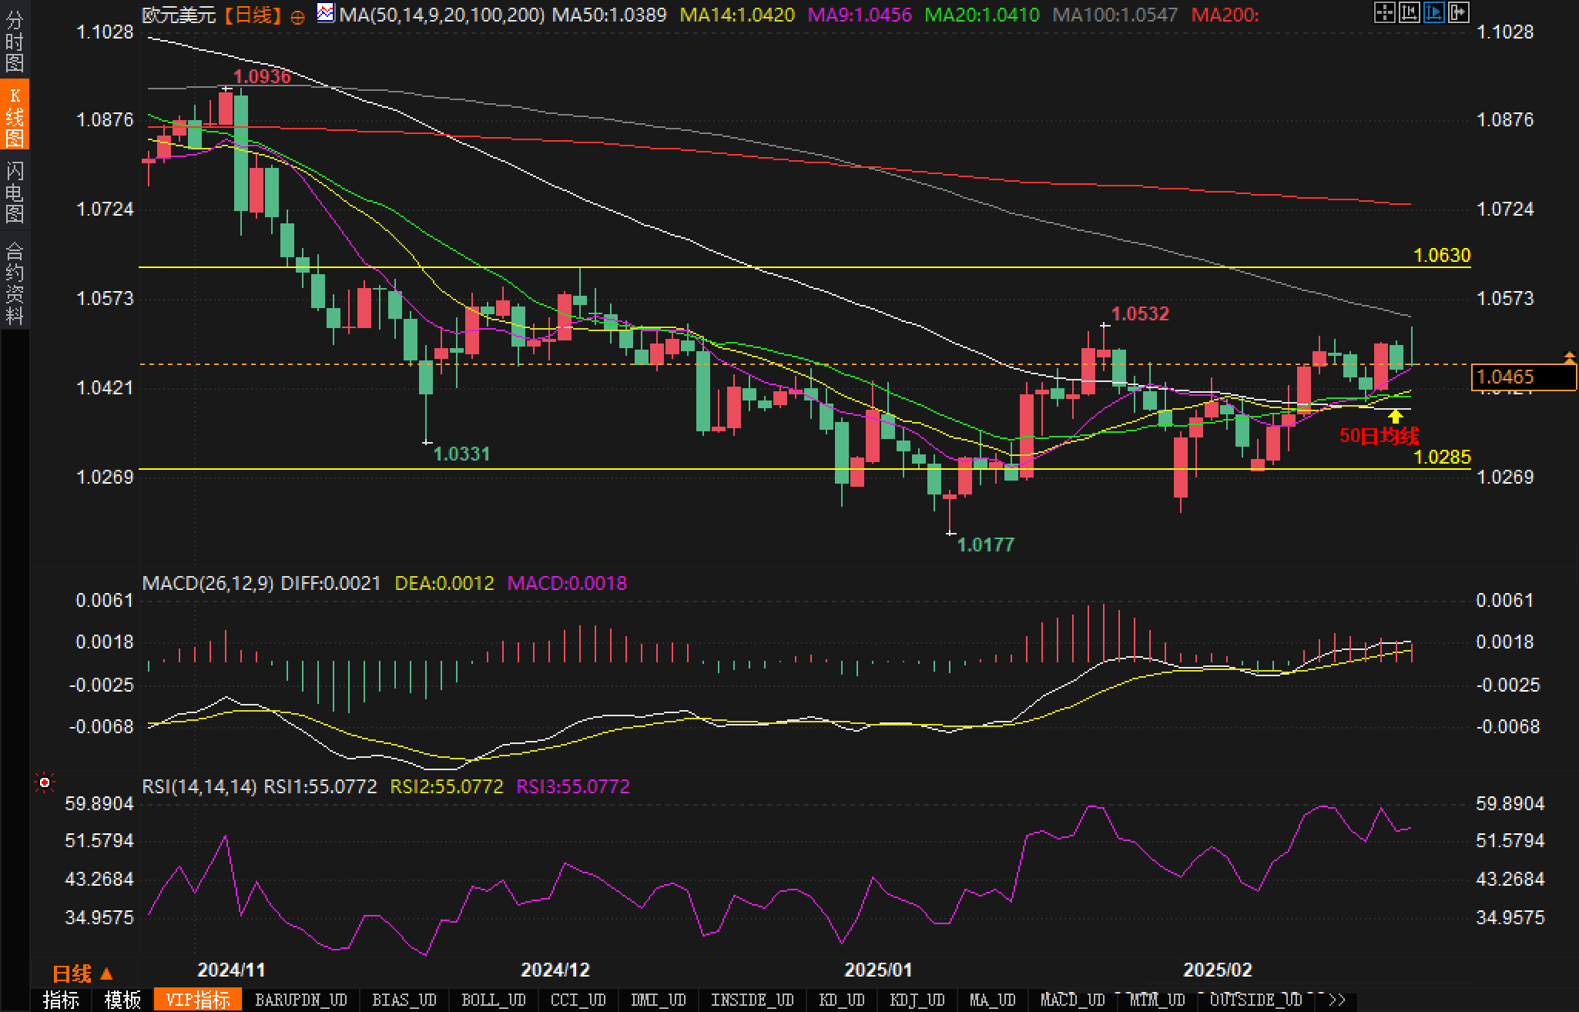Click the scroll-to-chart-start axis icon
This screenshot has width=1579, height=1012.
pyautogui.click(x=1409, y=12)
